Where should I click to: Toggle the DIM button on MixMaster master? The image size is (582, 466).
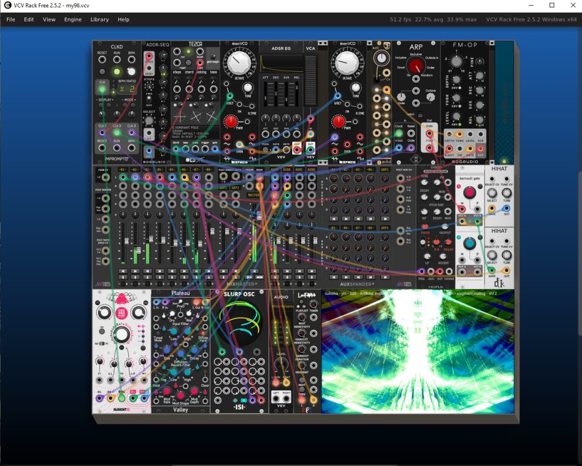click(250, 277)
